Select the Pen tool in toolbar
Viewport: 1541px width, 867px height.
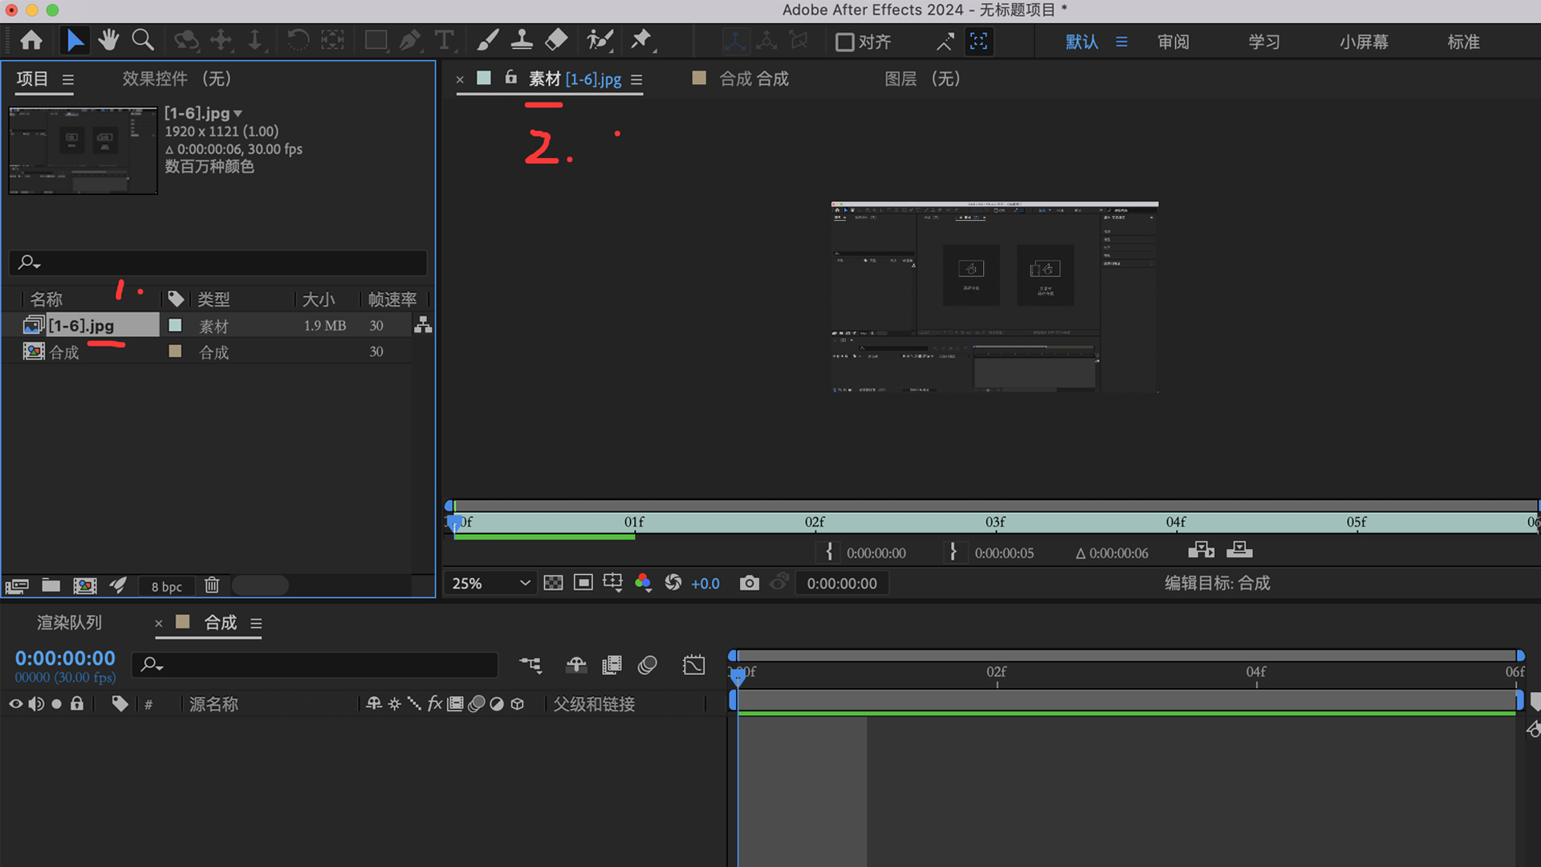410,40
